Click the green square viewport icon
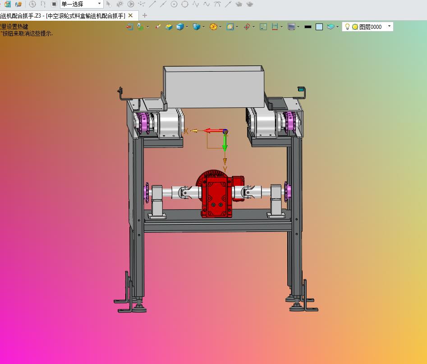Image resolution: width=427 pixels, height=364 pixels. point(263,27)
